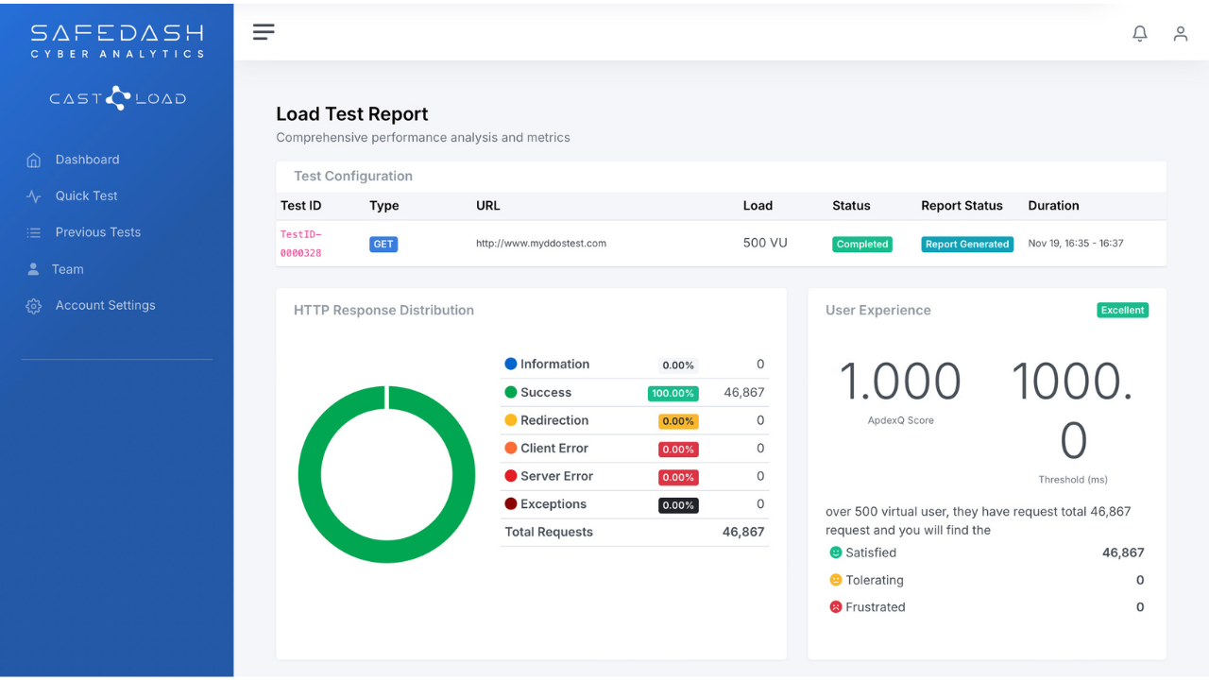Click the Total Requests row label
Image resolution: width=1209 pixels, height=680 pixels.
(549, 532)
